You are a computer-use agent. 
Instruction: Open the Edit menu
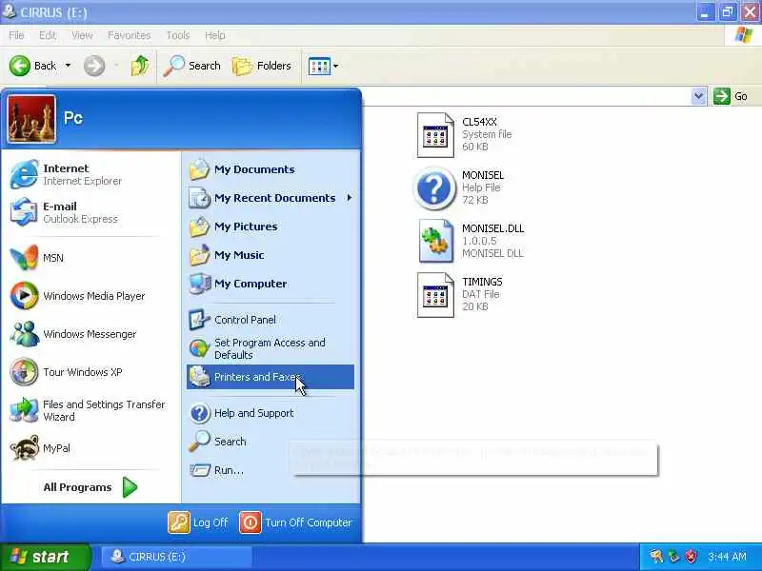pos(48,35)
